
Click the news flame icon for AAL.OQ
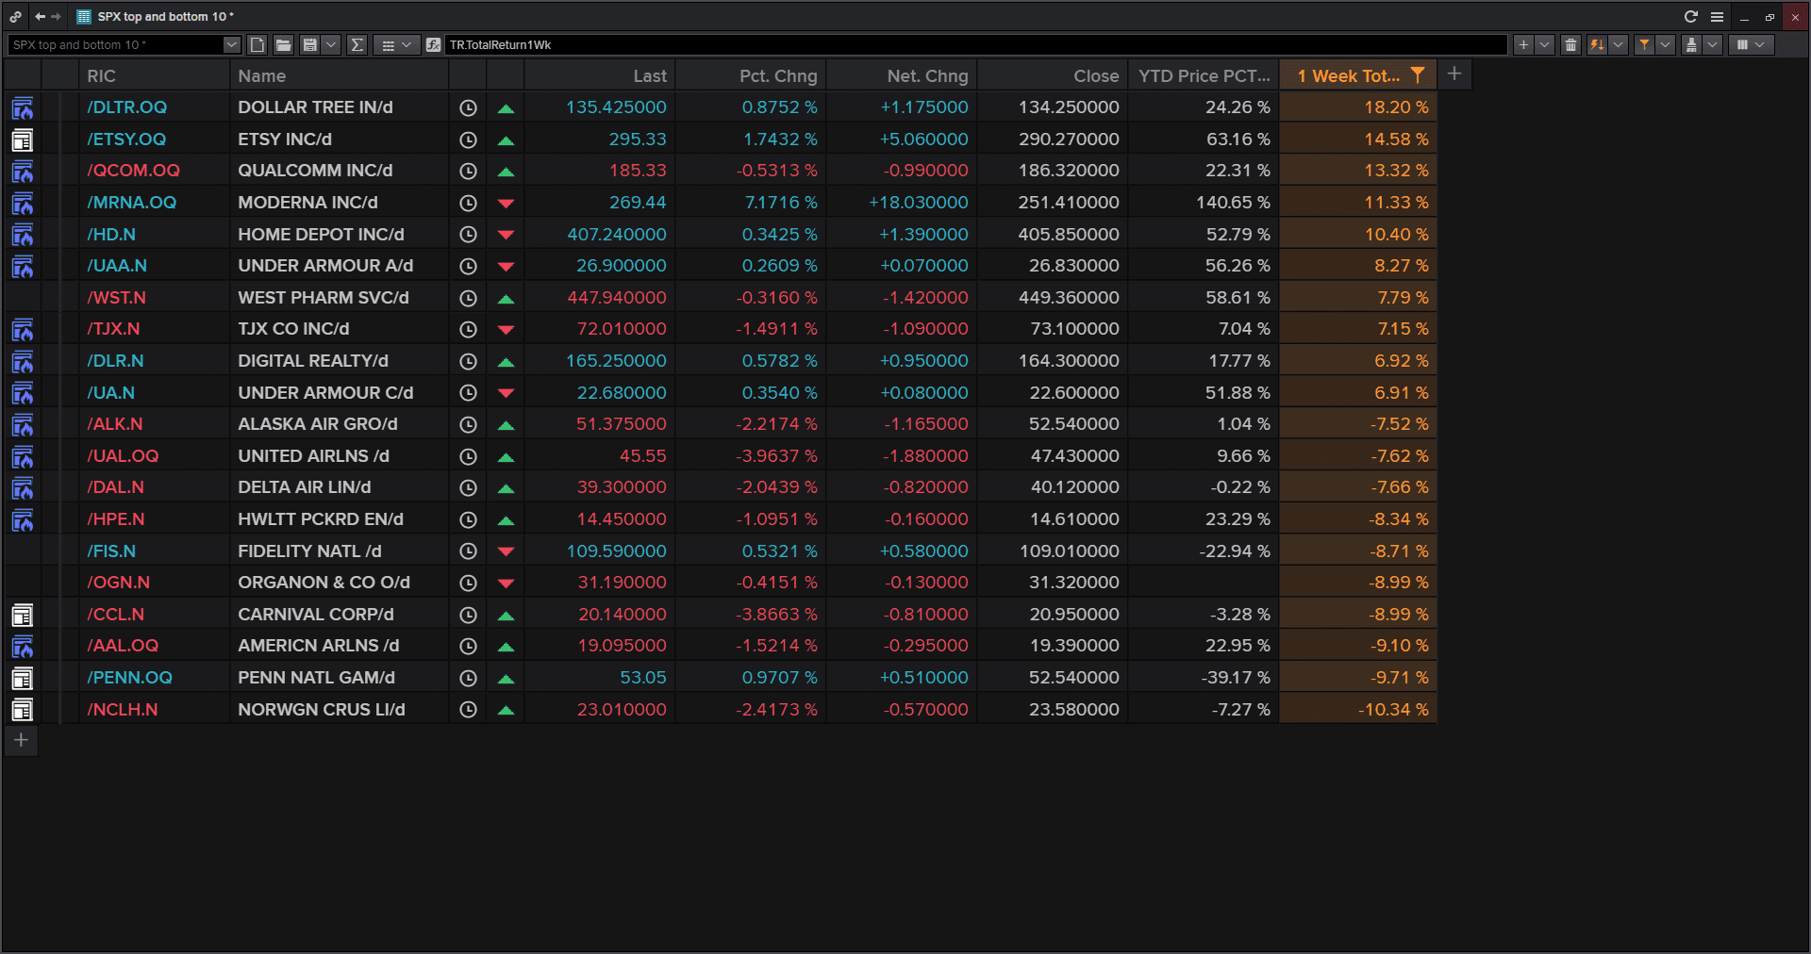tap(22, 647)
